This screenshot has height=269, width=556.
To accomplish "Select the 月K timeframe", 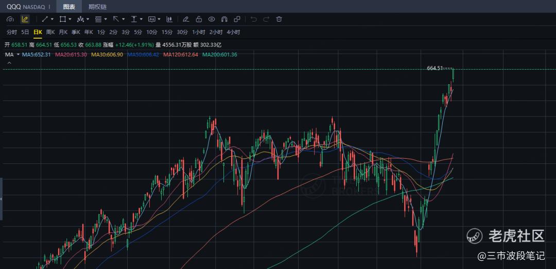I will pyautogui.click(x=63, y=32).
